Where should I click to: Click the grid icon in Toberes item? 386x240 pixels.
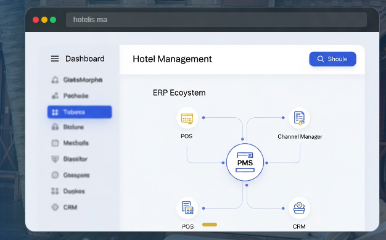55,112
